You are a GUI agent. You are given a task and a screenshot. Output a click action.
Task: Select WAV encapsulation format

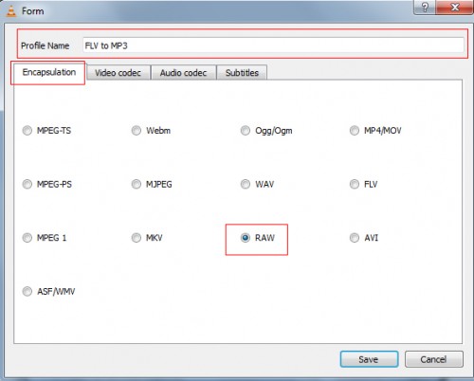(246, 184)
